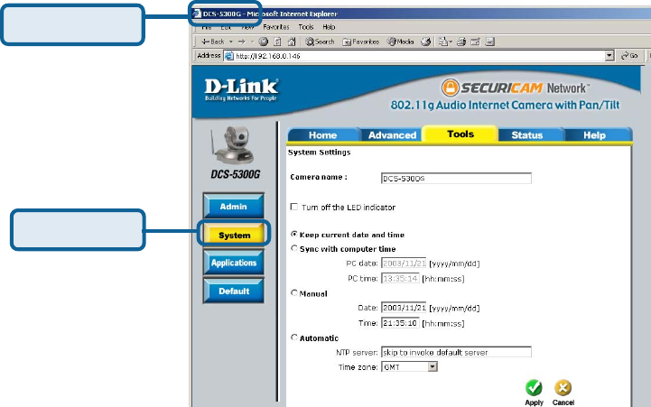This screenshot has height=407, width=651.
Task: Click the page icon in the address bar
Action: tap(229, 56)
